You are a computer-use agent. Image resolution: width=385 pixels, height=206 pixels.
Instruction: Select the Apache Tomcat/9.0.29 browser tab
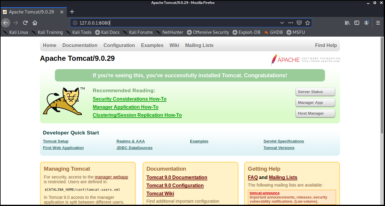(33, 12)
